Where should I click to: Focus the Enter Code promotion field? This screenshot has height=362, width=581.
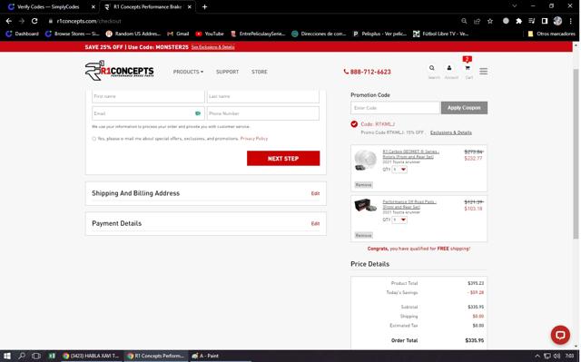point(395,108)
